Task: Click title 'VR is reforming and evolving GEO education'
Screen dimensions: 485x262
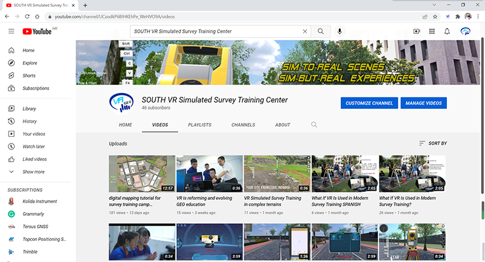Action: coord(204,201)
